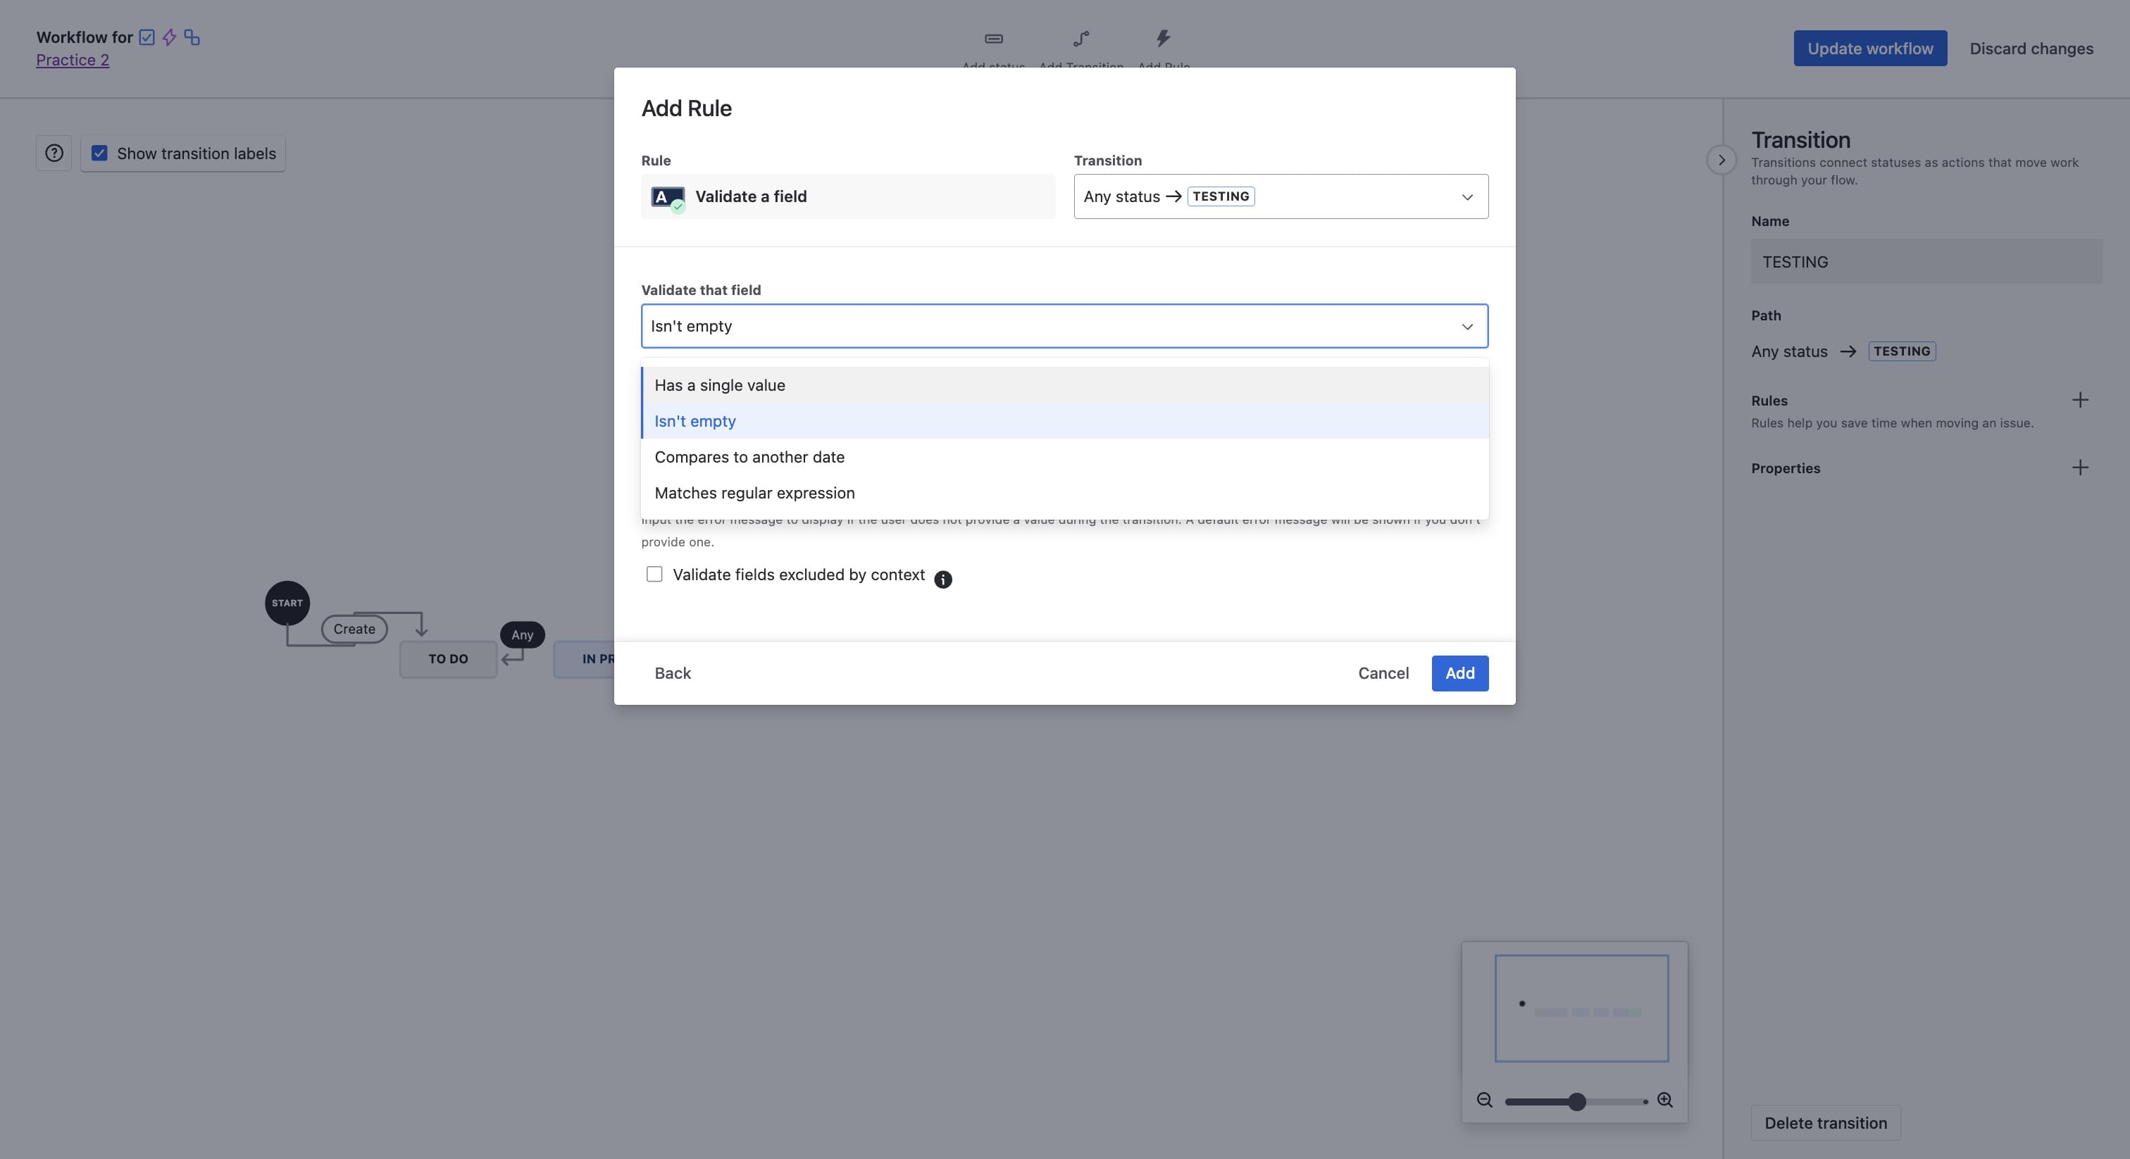Click the IN PROGRESS status node
Screen dimensions: 2130x1159
(x=585, y=659)
